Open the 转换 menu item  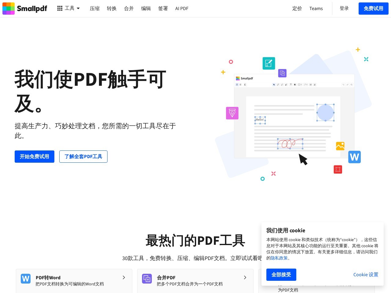[x=112, y=9]
